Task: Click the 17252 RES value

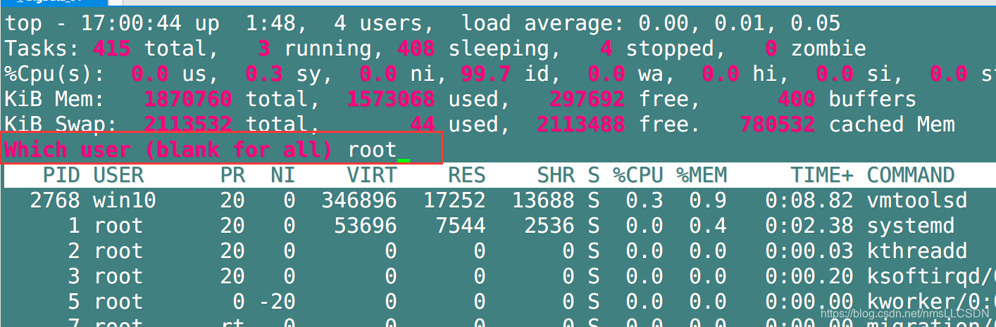Action: [x=454, y=200]
